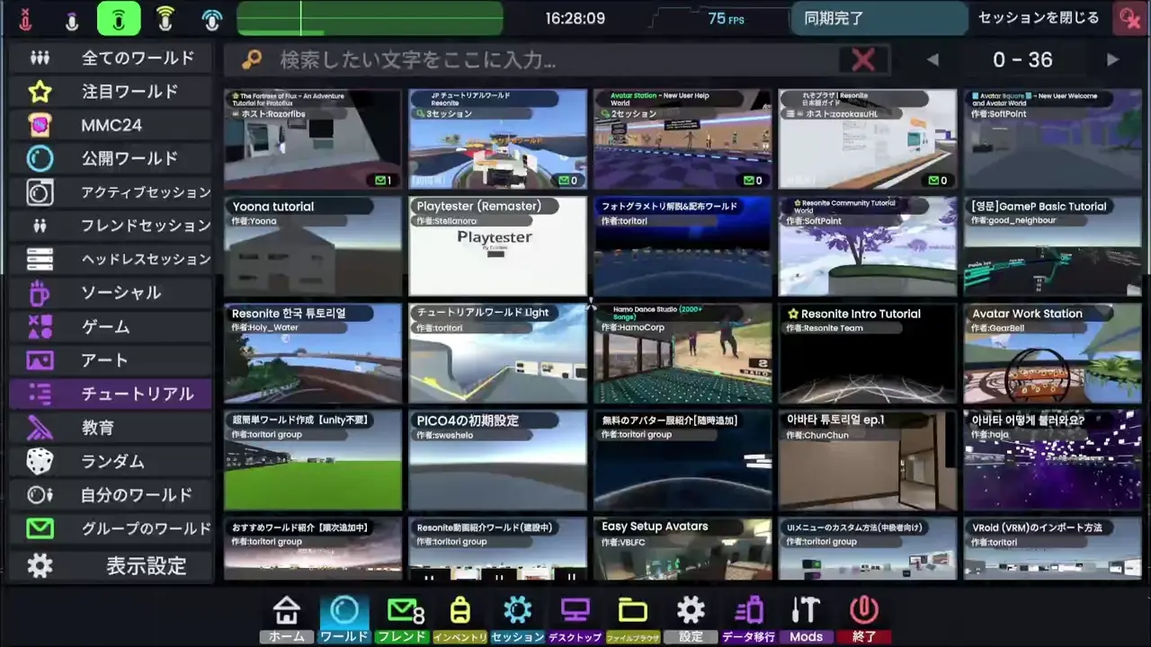Go to the previous page of worlds
The image size is (1151, 647).
pyautogui.click(x=932, y=59)
